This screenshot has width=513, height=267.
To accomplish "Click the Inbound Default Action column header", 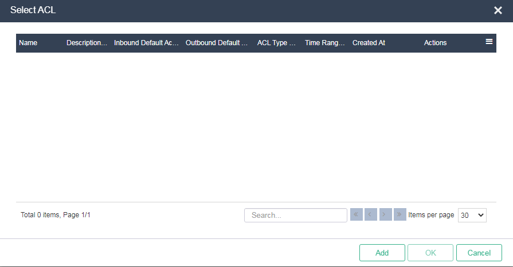I will point(146,43).
